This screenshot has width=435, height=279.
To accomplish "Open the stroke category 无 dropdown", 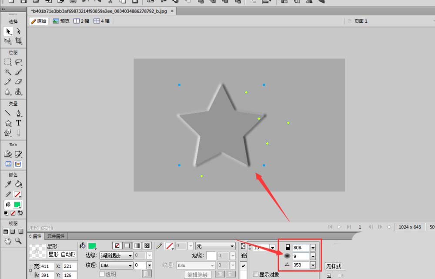I will coord(215,246).
